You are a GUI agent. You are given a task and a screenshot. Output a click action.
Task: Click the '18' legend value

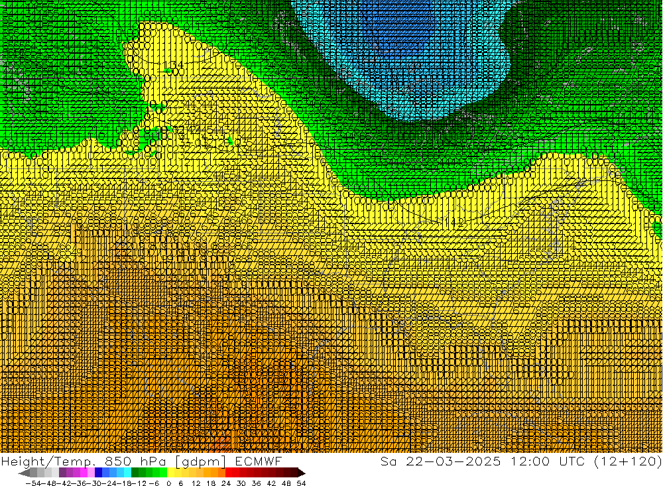211,483
